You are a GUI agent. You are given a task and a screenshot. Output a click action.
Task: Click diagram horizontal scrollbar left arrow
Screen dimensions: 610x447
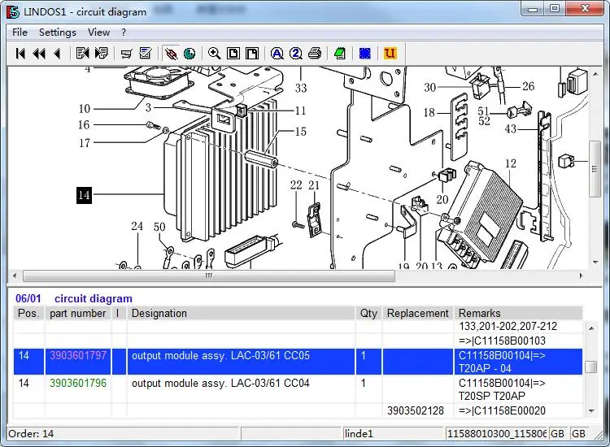tap(15, 276)
